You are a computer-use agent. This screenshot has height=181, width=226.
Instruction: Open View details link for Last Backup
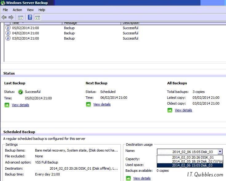(21, 105)
